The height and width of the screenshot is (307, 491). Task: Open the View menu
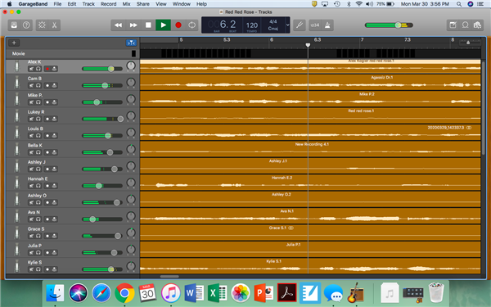(161, 4)
